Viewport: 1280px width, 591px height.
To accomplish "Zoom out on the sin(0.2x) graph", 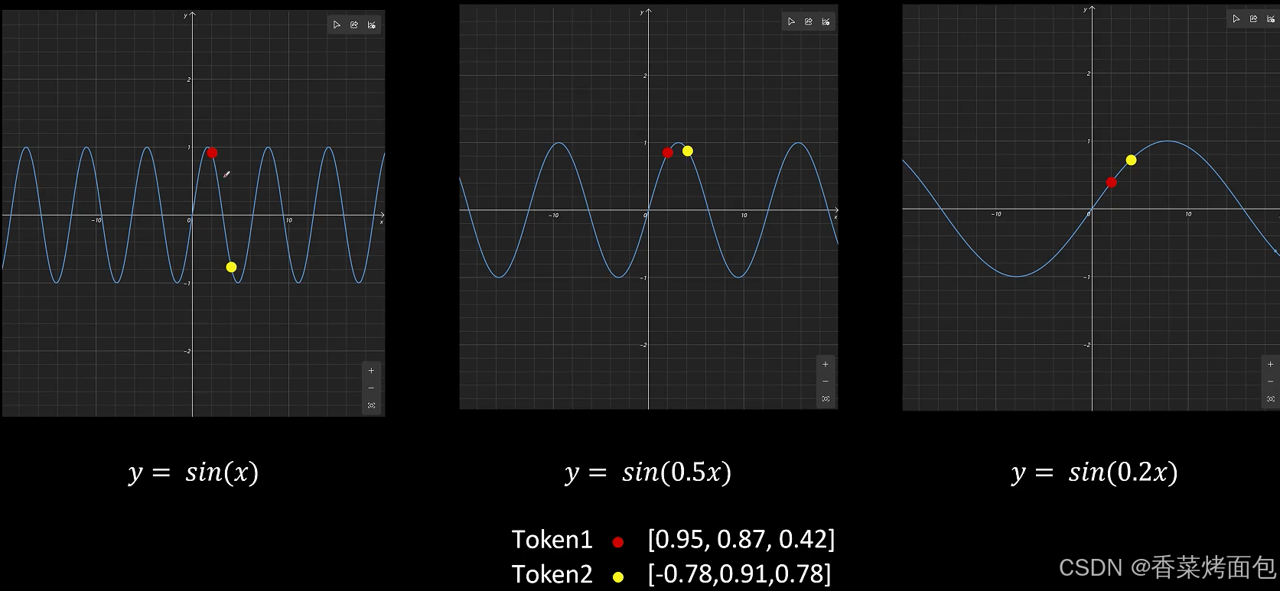I will point(1271,382).
